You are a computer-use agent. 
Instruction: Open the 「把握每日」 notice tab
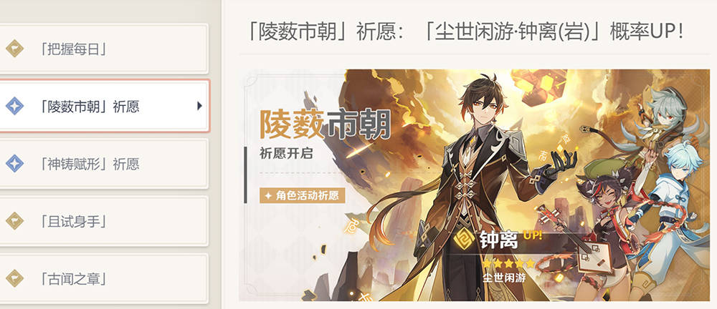(x=103, y=49)
